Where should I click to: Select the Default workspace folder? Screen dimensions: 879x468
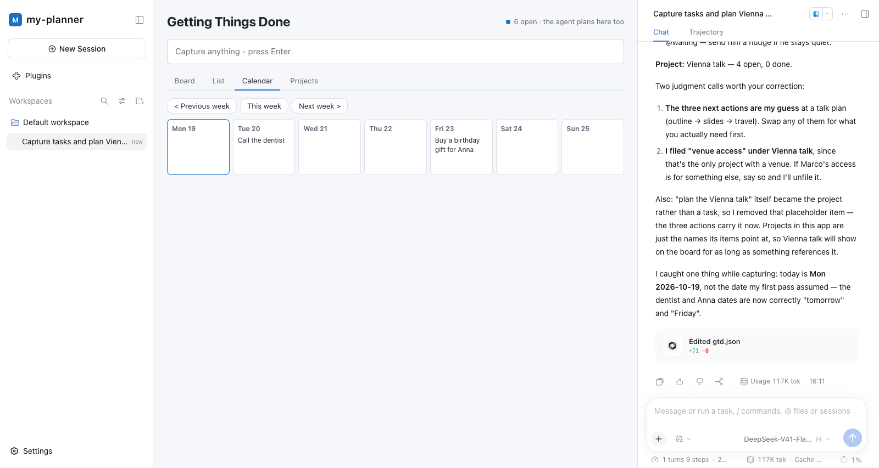pos(77,122)
